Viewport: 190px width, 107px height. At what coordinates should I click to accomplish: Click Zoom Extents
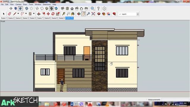pos(93,14)
